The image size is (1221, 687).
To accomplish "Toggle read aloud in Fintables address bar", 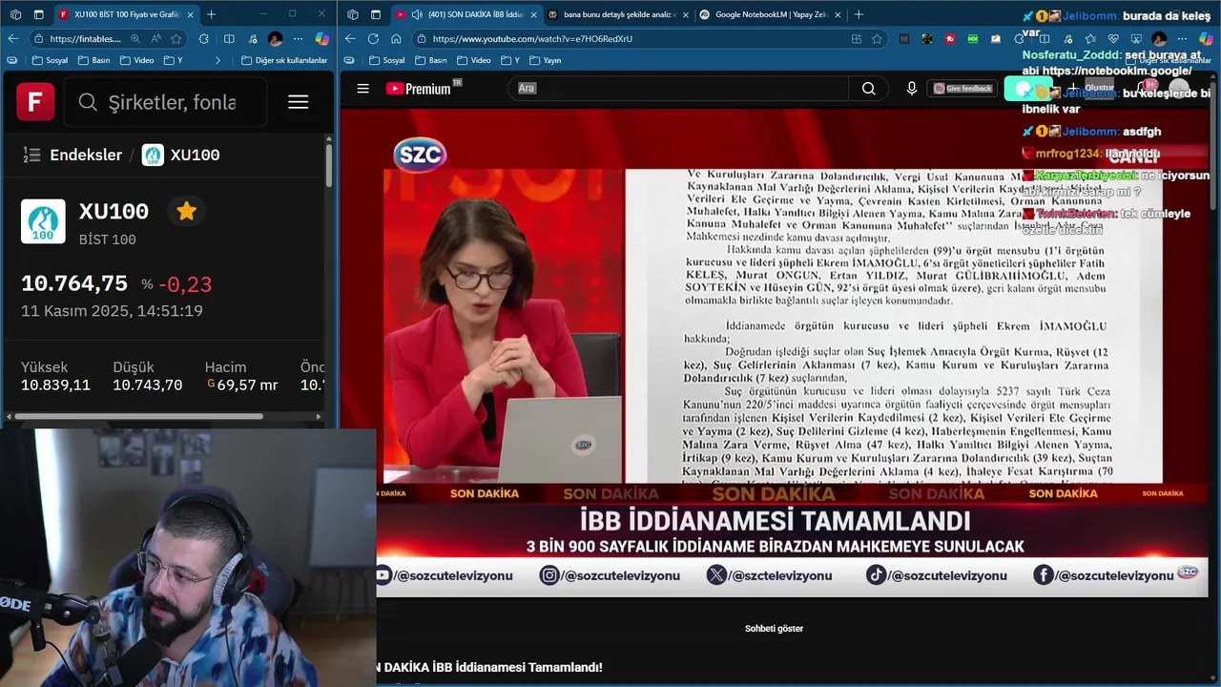I will (x=155, y=39).
